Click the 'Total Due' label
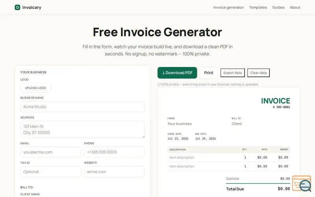315x197 pixels. point(235,189)
